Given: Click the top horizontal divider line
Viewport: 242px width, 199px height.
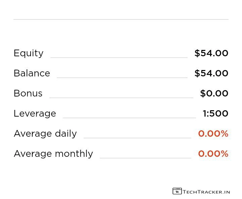Looking at the screenshot, I should pos(121,19).
